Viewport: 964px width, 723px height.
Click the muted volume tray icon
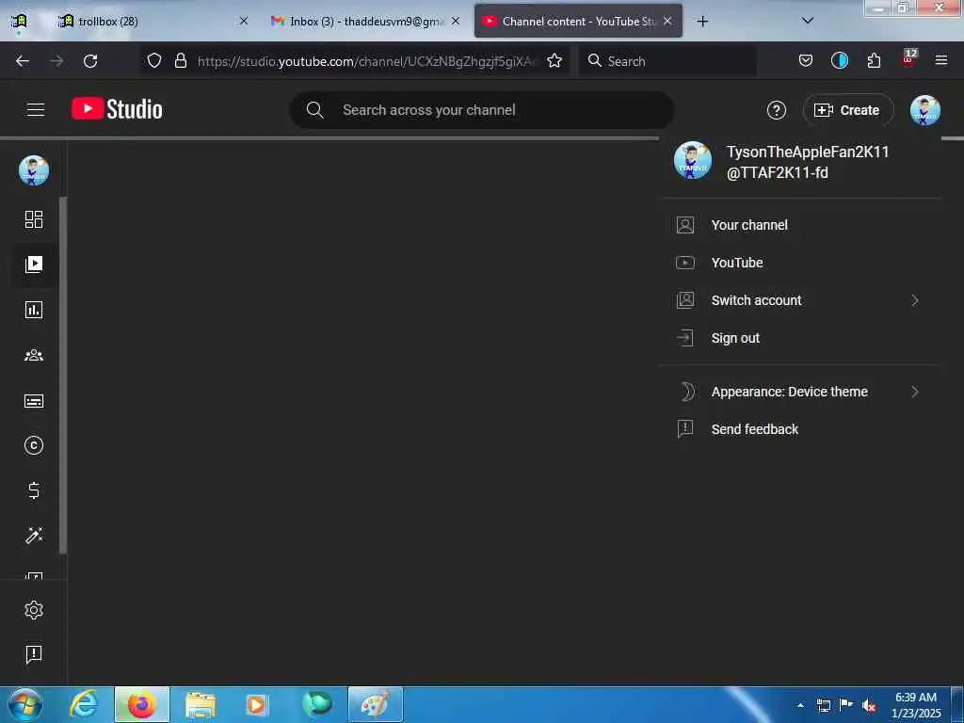869,706
